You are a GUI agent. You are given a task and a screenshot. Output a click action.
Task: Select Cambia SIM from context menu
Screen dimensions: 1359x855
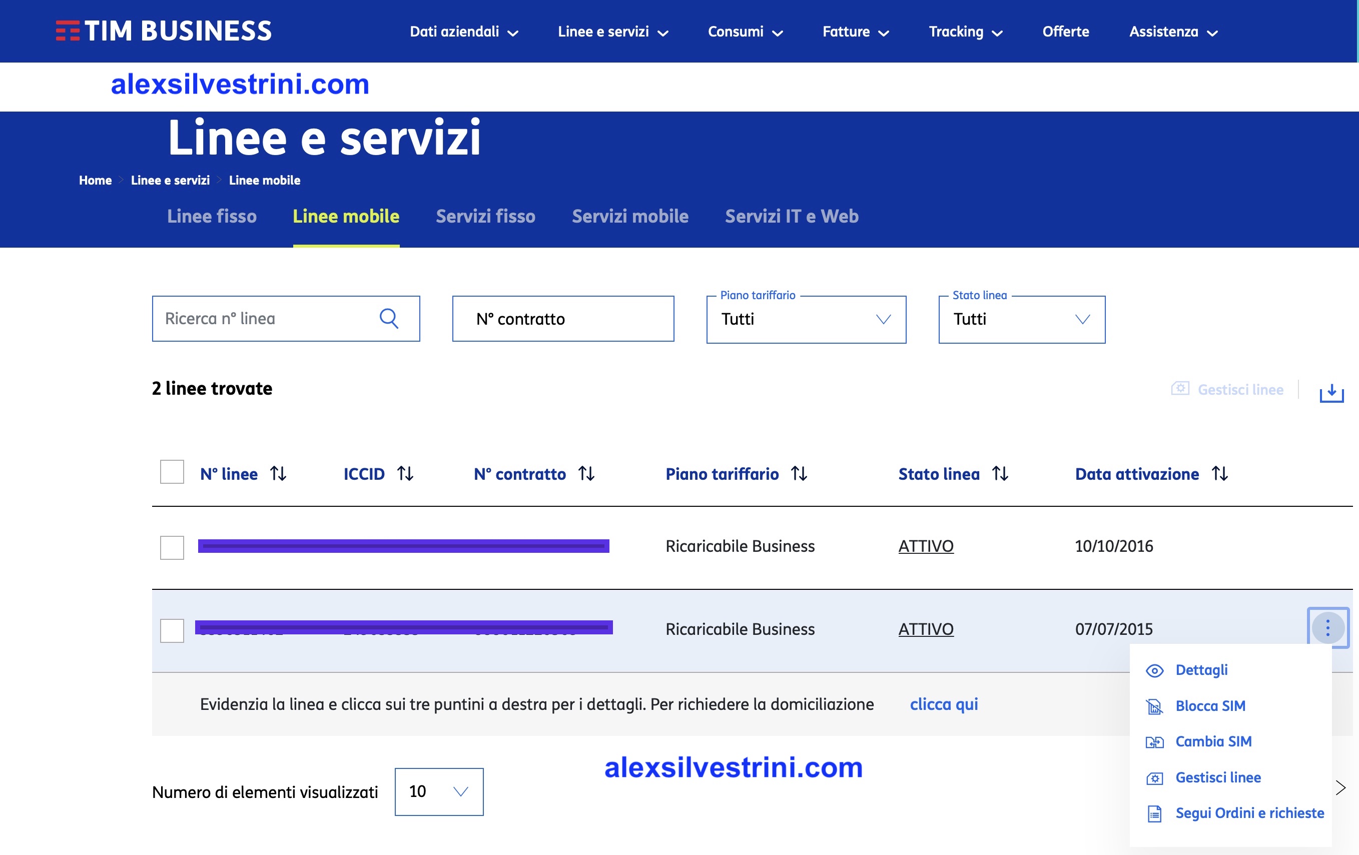(1213, 741)
